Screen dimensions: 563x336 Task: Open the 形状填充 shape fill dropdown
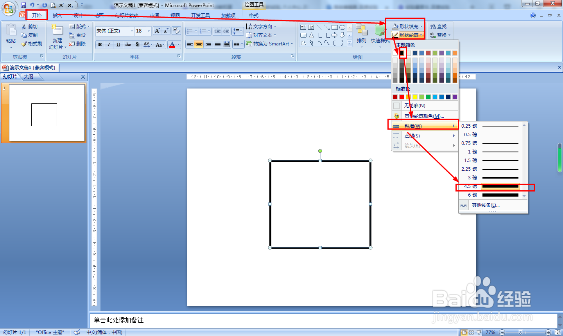pos(407,27)
